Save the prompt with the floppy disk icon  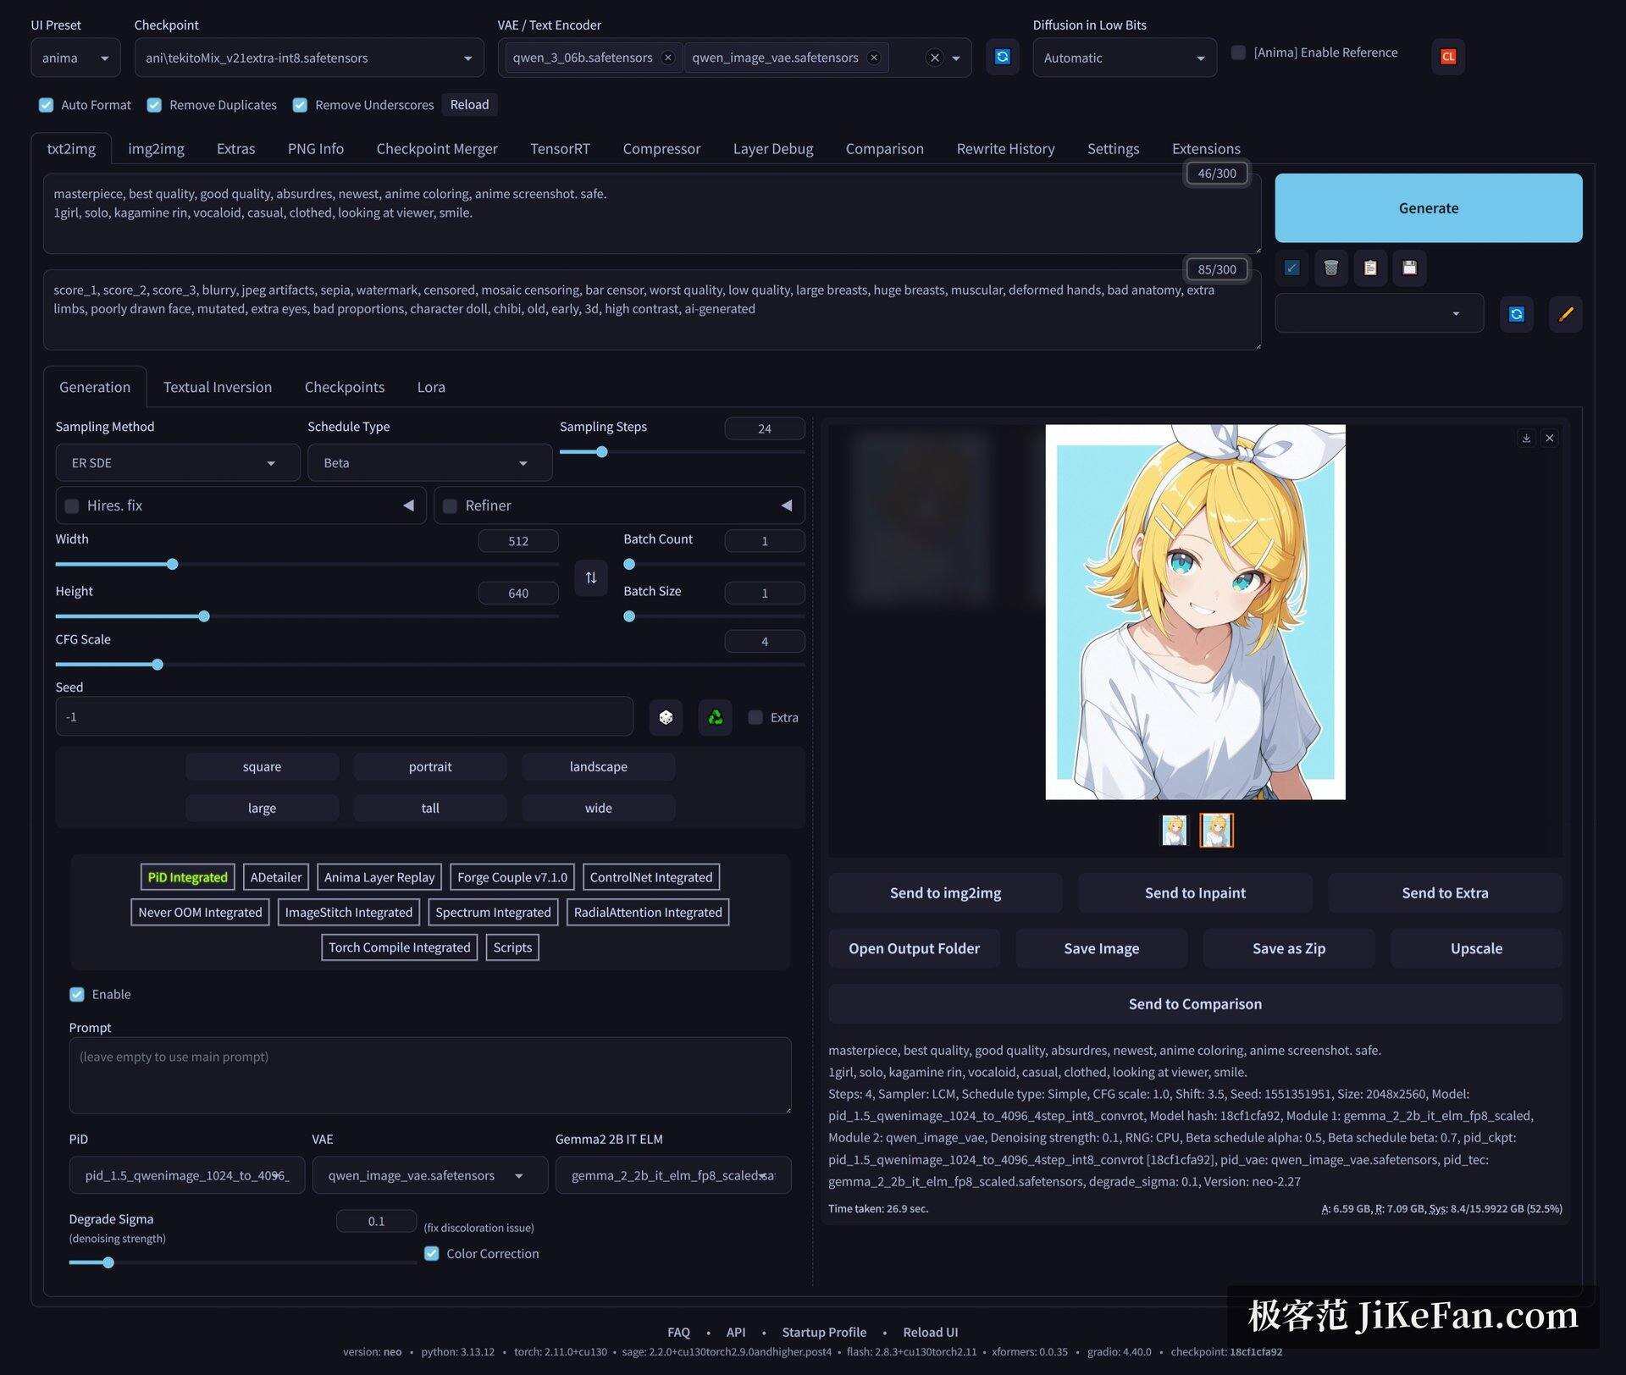click(x=1409, y=268)
